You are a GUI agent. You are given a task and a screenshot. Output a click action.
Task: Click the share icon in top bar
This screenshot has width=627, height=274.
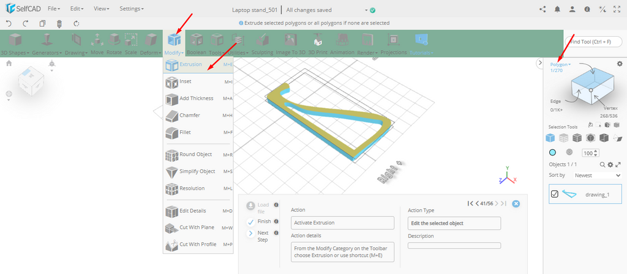click(543, 9)
